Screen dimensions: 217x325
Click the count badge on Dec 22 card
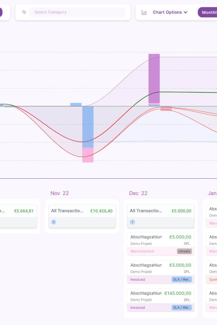tap(132, 222)
